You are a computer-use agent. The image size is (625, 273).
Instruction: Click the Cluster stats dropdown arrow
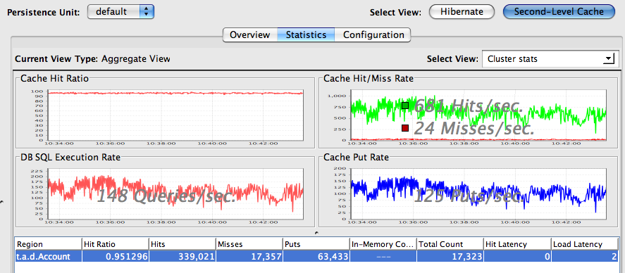[x=608, y=59]
